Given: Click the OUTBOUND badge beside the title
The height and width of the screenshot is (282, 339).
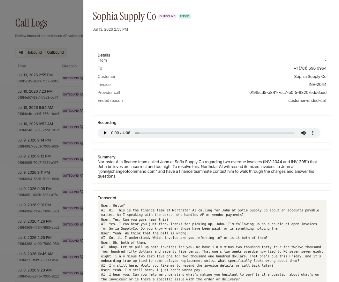Looking at the screenshot, I should pos(167,16).
